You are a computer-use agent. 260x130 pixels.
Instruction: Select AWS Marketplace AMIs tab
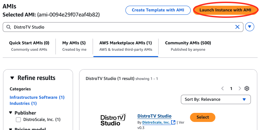tap(125, 46)
